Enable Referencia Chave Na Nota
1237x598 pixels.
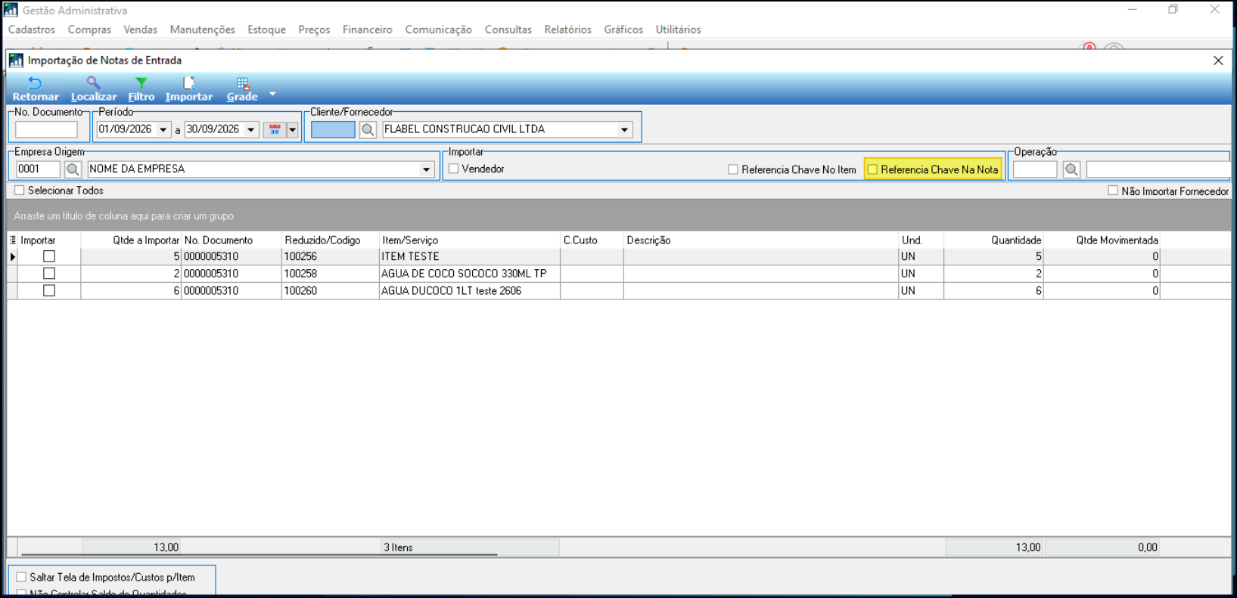tap(872, 169)
